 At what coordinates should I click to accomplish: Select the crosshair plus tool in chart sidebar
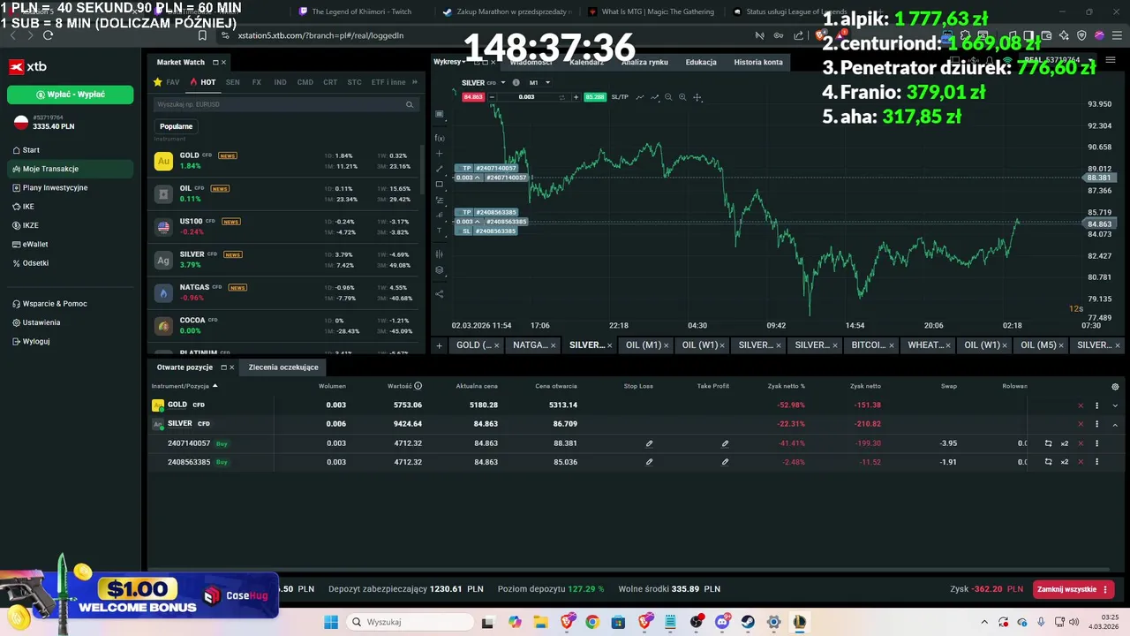point(440,154)
